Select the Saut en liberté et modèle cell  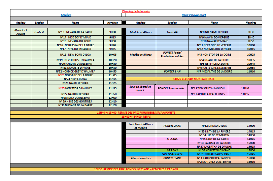[x=141, y=88]
